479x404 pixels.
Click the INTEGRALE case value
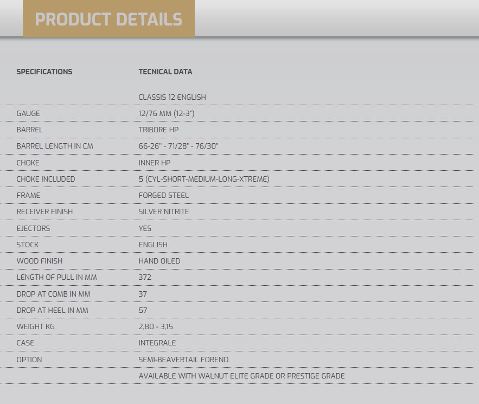(157, 343)
